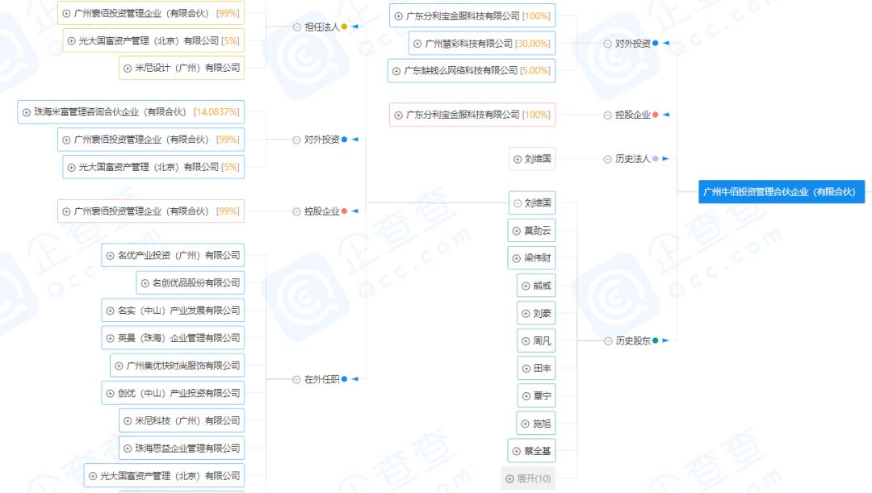Click plus icon next to 珠海思益企业管理有限公司
872x493 pixels.
click(128, 449)
